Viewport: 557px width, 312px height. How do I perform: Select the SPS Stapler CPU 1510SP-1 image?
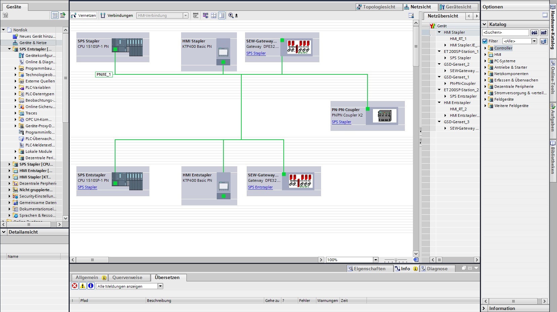click(x=127, y=47)
